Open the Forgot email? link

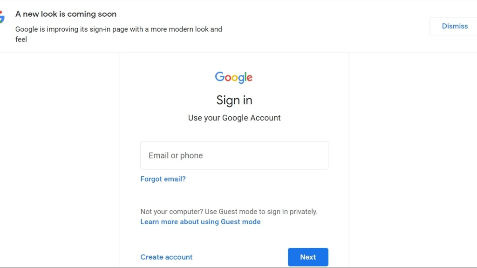(x=163, y=179)
